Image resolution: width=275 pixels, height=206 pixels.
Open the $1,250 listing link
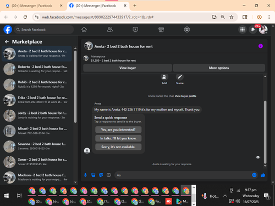(x=113, y=61)
